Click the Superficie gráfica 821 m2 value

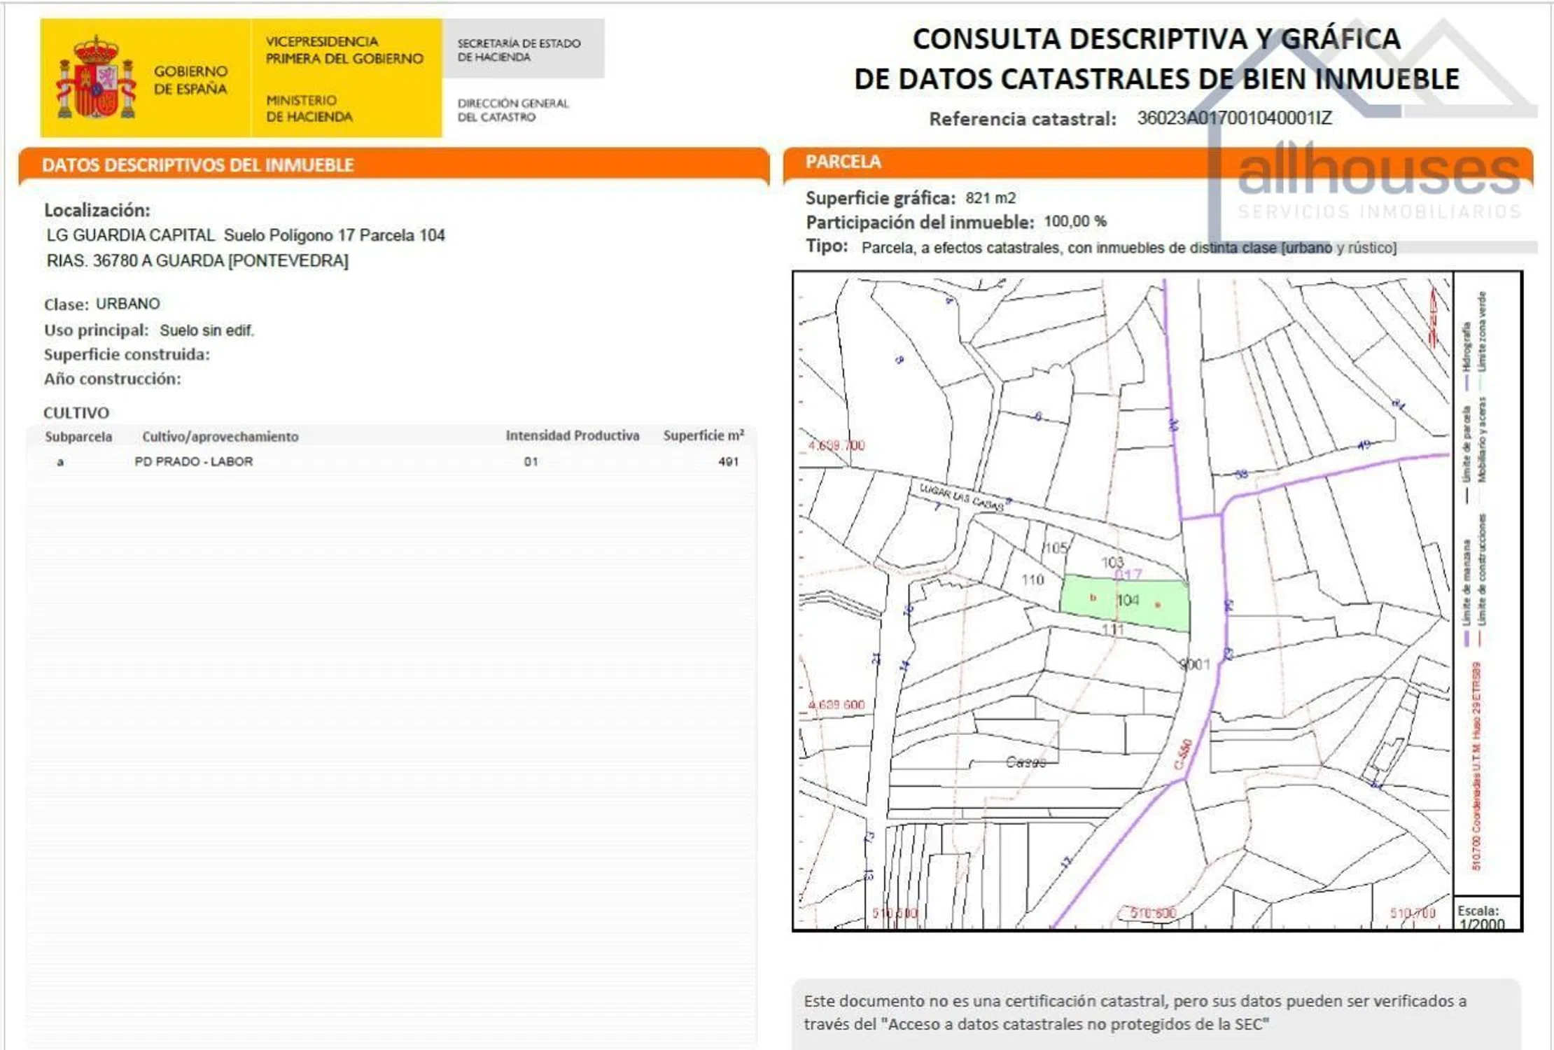(990, 198)
